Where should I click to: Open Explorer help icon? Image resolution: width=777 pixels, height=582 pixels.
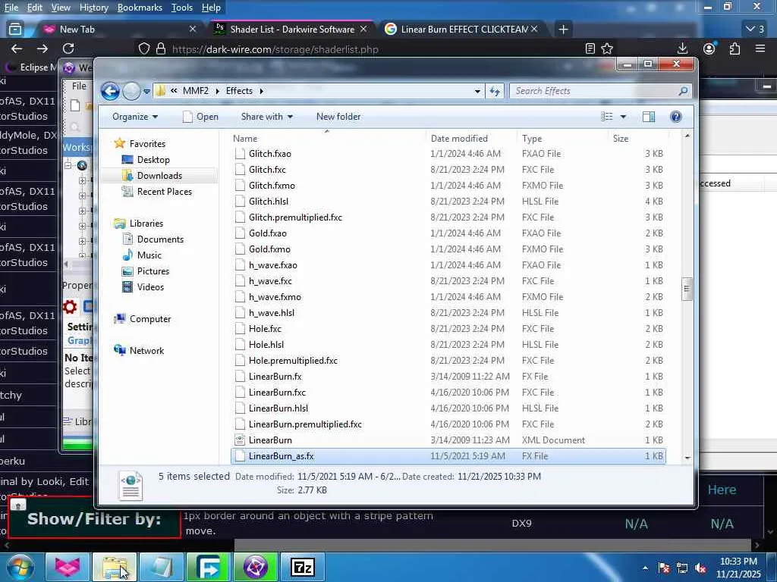click(676, 117)
